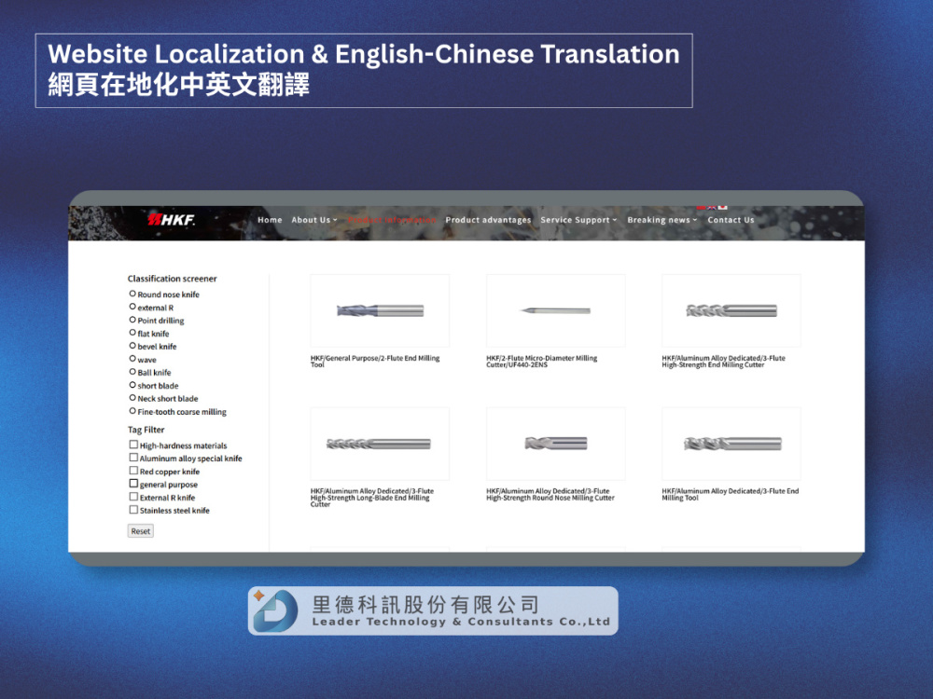Check the Aluminum alloy special knife filter

coord(133,458)
